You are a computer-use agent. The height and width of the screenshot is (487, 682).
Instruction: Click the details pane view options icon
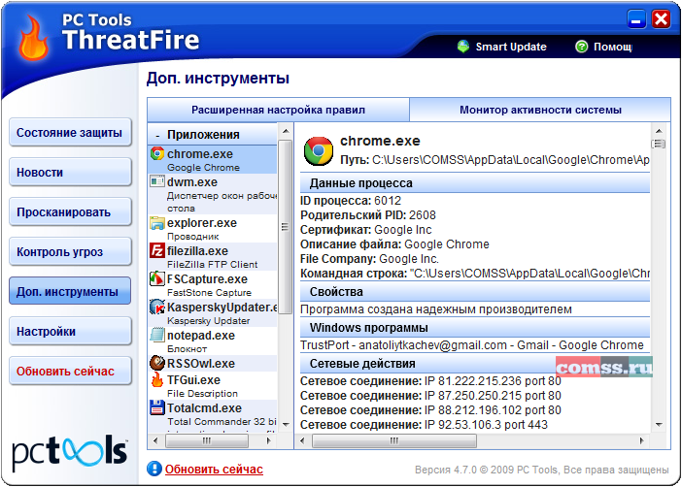tap(659, 144)
